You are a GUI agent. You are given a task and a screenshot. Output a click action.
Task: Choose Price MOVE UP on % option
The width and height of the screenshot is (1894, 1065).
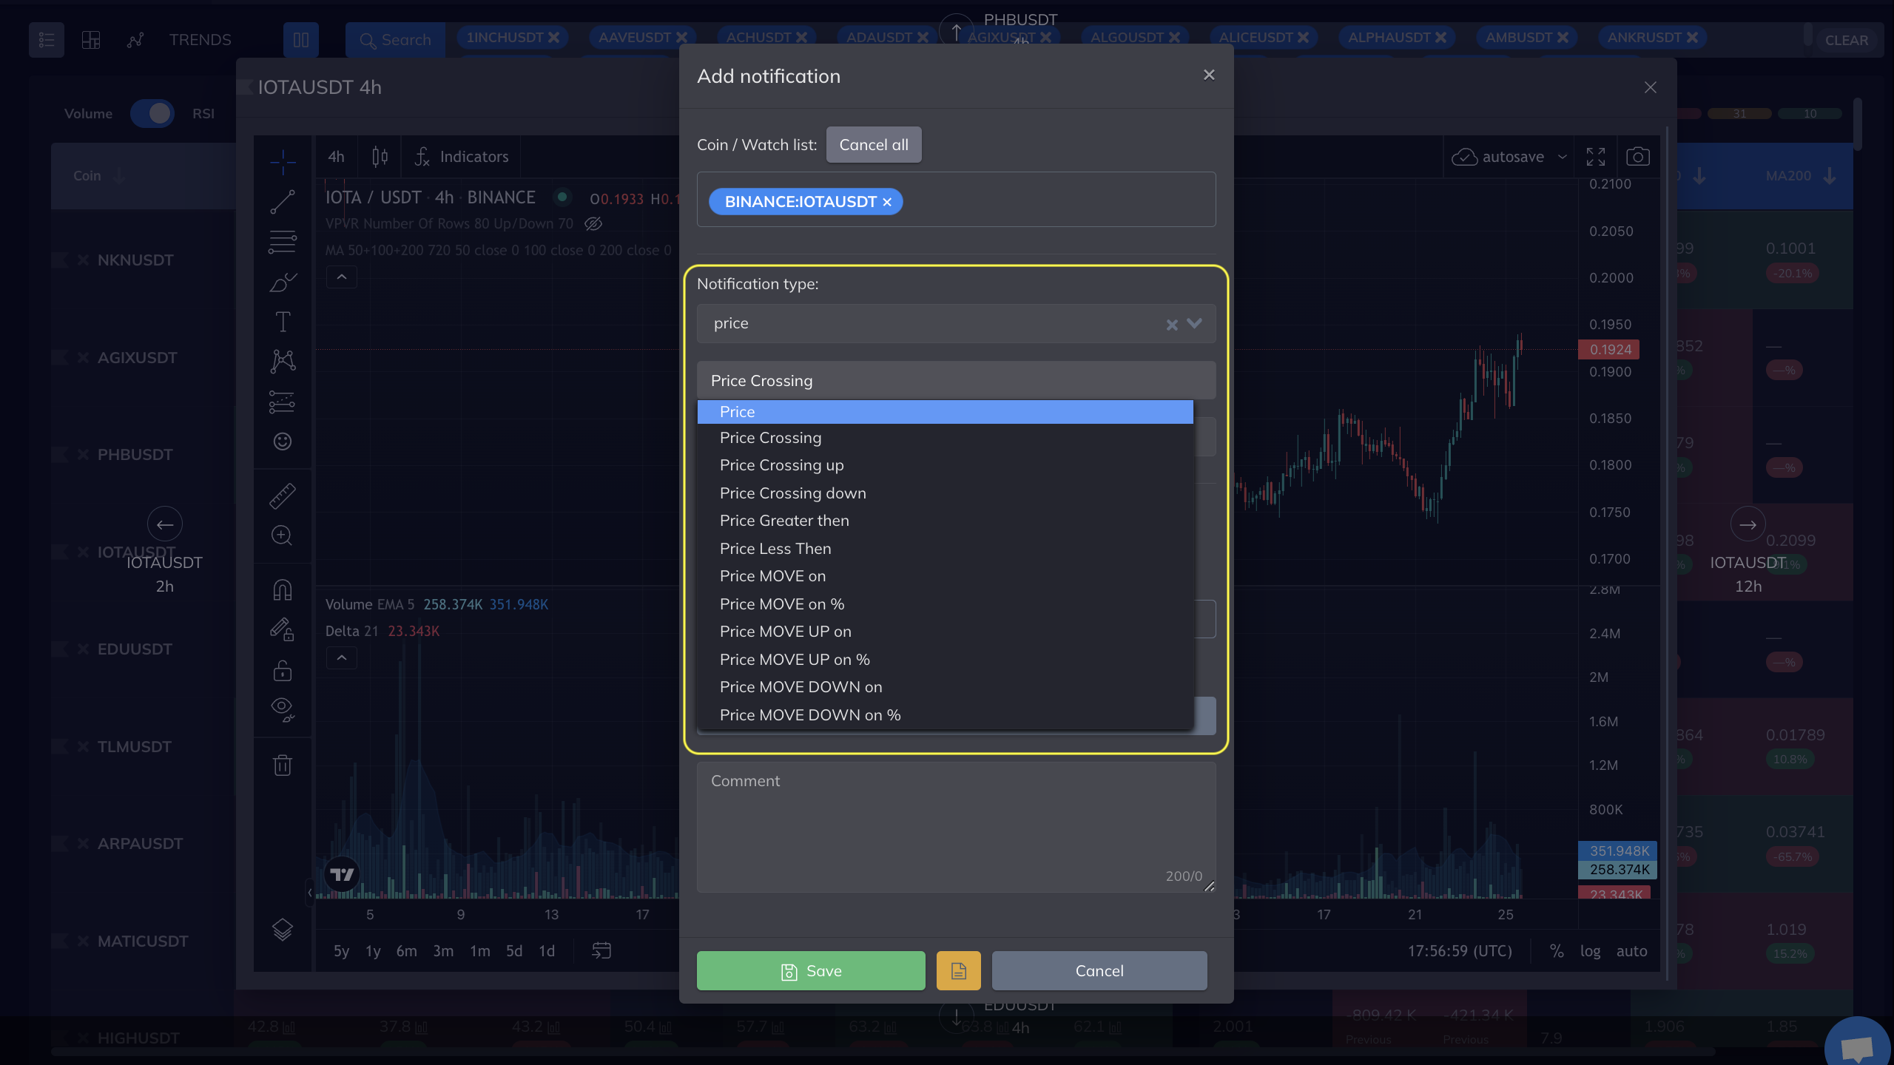[x=945, y=660]
